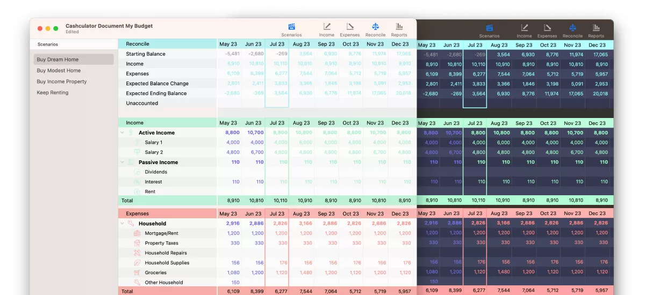Screen dimensions: 645x295
Task: Select the Active Income row label
Action: coord(156,132)
